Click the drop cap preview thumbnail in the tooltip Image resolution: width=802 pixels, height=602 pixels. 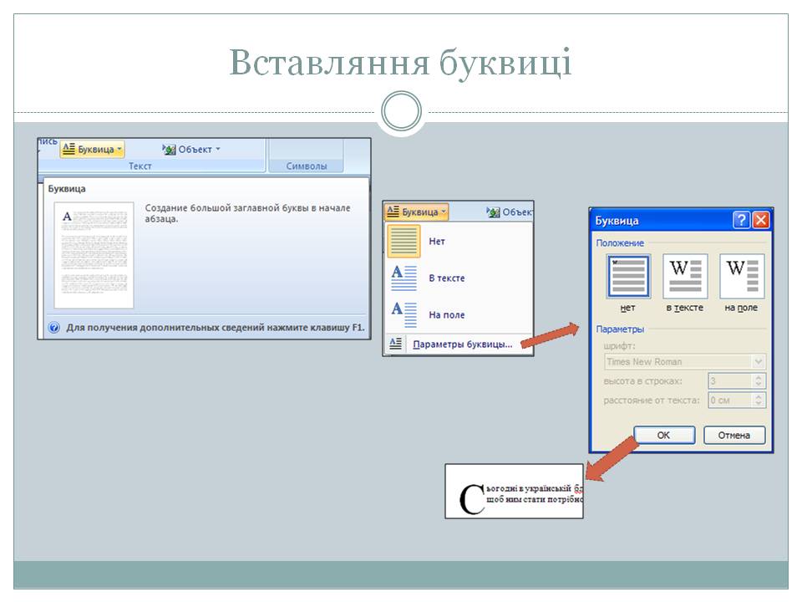pos(94,255)
